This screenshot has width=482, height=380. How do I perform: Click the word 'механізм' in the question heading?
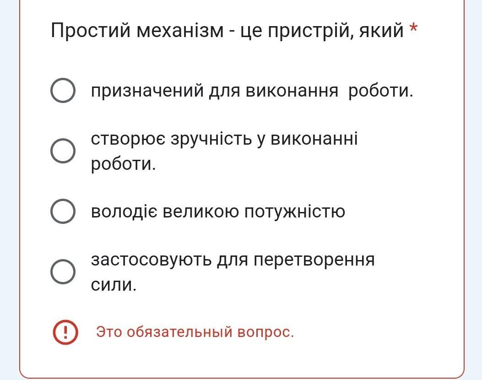[180, 31]
